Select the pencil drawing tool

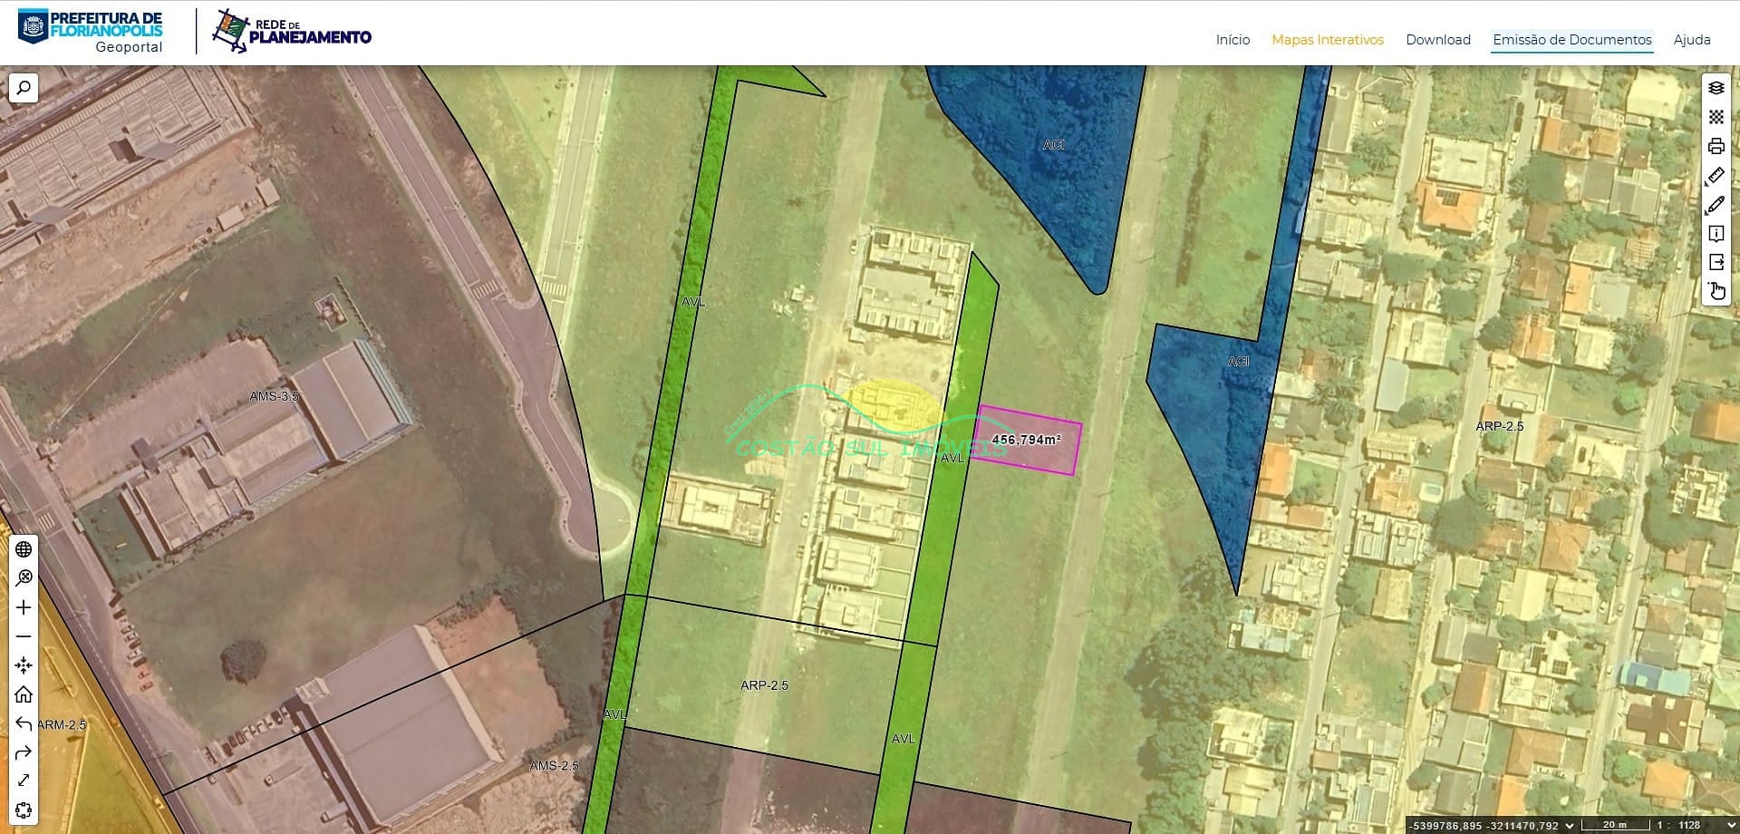pyautogui.click(x=1716, y=205)
